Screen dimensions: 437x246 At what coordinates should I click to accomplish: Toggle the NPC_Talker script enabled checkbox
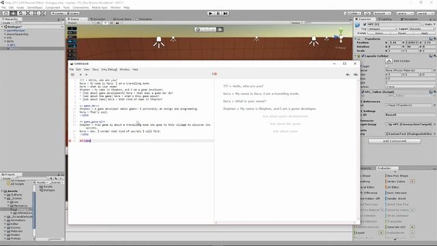(363, 92)
